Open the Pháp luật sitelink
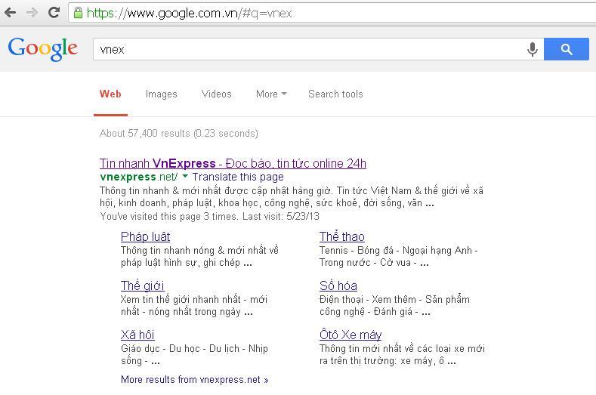 coord(145,237)
